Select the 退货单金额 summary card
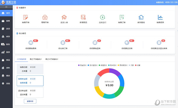 click(x=30, y=93)
